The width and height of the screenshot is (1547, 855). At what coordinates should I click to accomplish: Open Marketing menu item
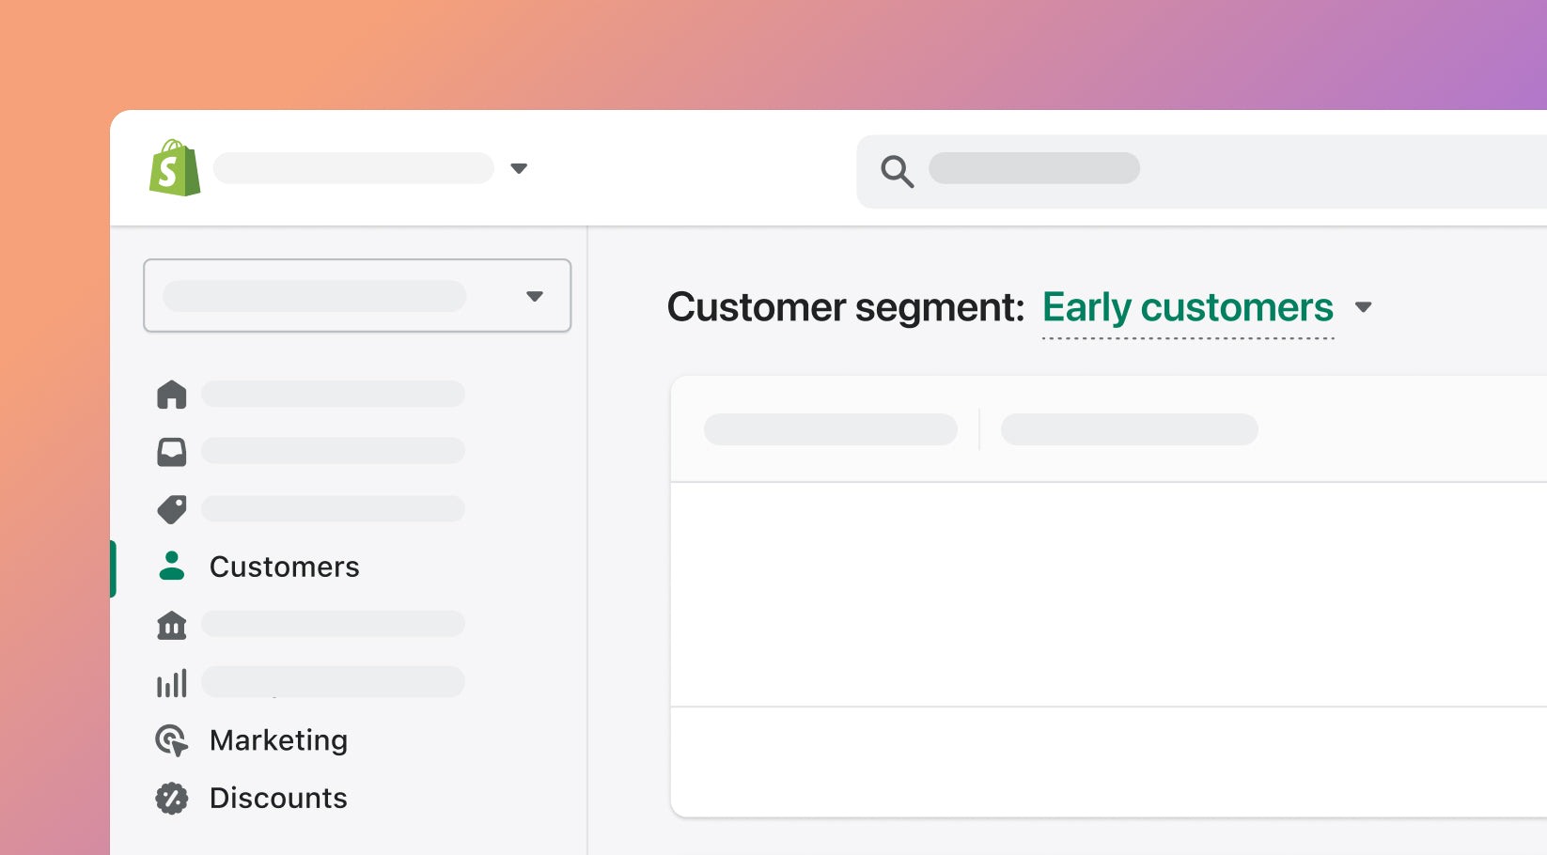[278, 740]
